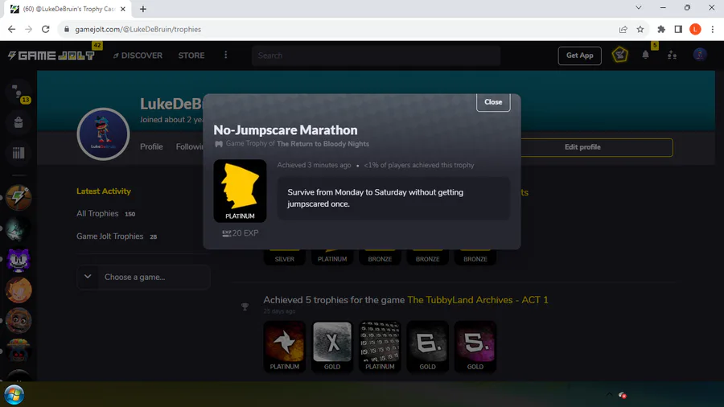Viewport: 724px width, 407px height.
Task: Open the star Platinum trophy for TubbyLand
Action: pos(285,347)
